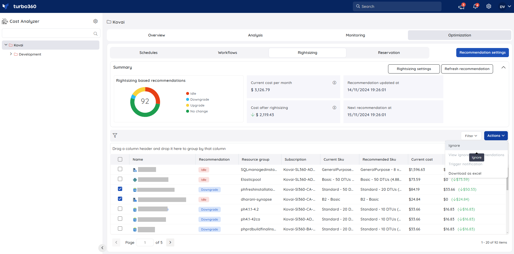Choose Download as excel menu item

tap(476, 174)
